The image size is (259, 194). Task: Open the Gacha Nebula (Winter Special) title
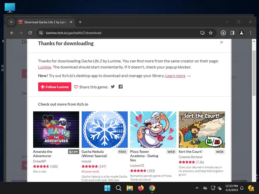[94, 154]
